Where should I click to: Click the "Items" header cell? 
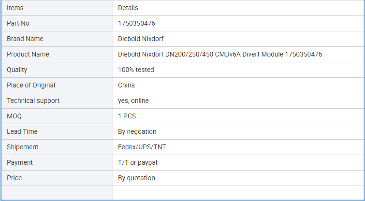tap(15, 8)
